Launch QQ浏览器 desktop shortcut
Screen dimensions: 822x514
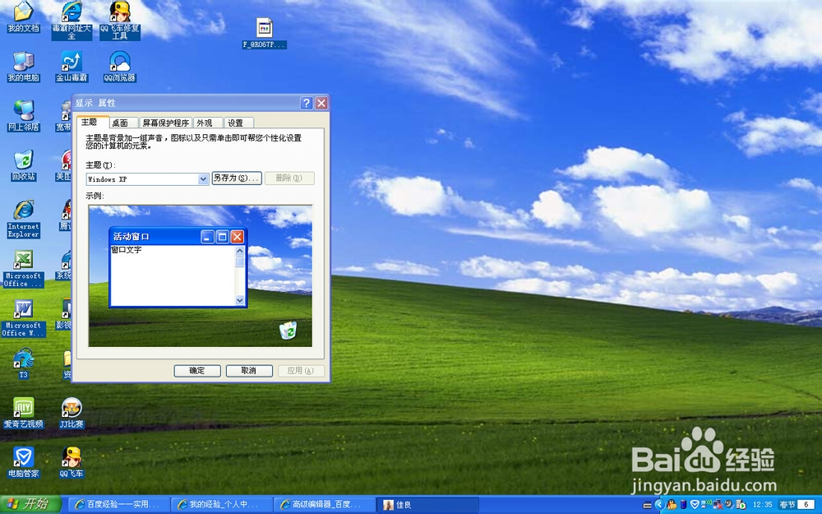(119, 67)
